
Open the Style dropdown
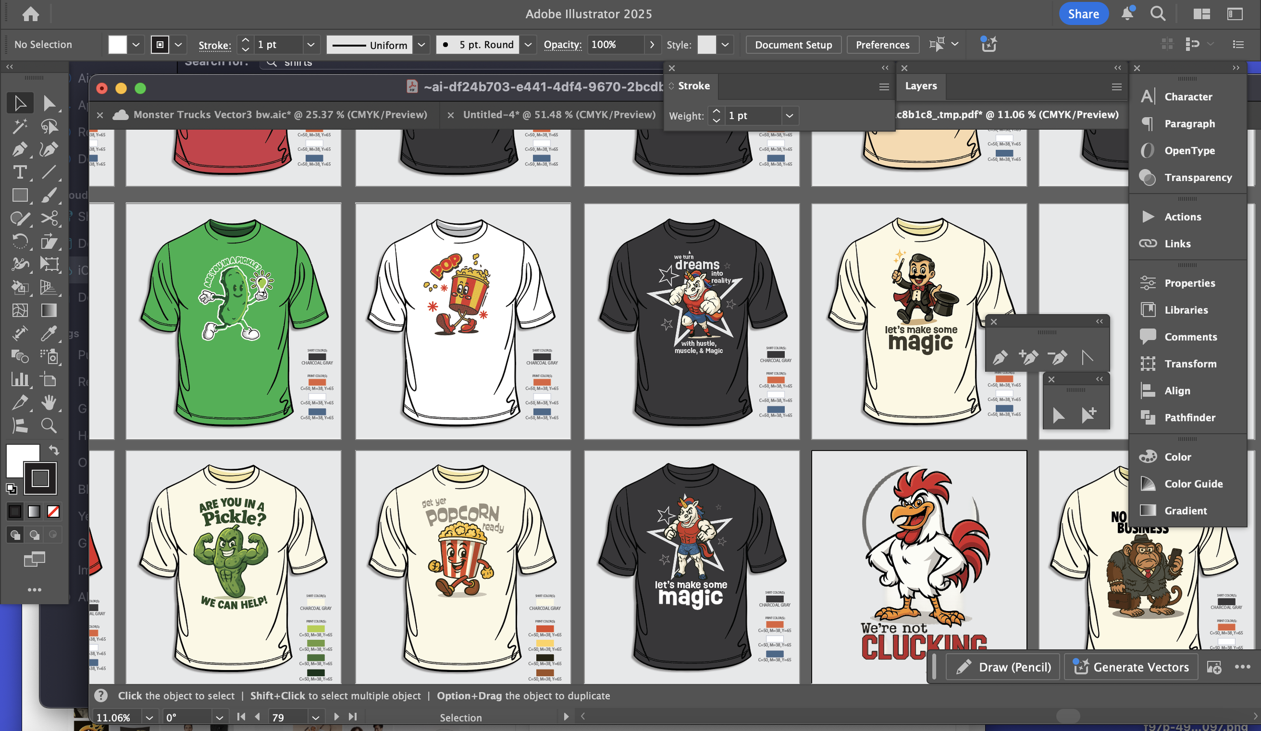[x=725, y=45]
